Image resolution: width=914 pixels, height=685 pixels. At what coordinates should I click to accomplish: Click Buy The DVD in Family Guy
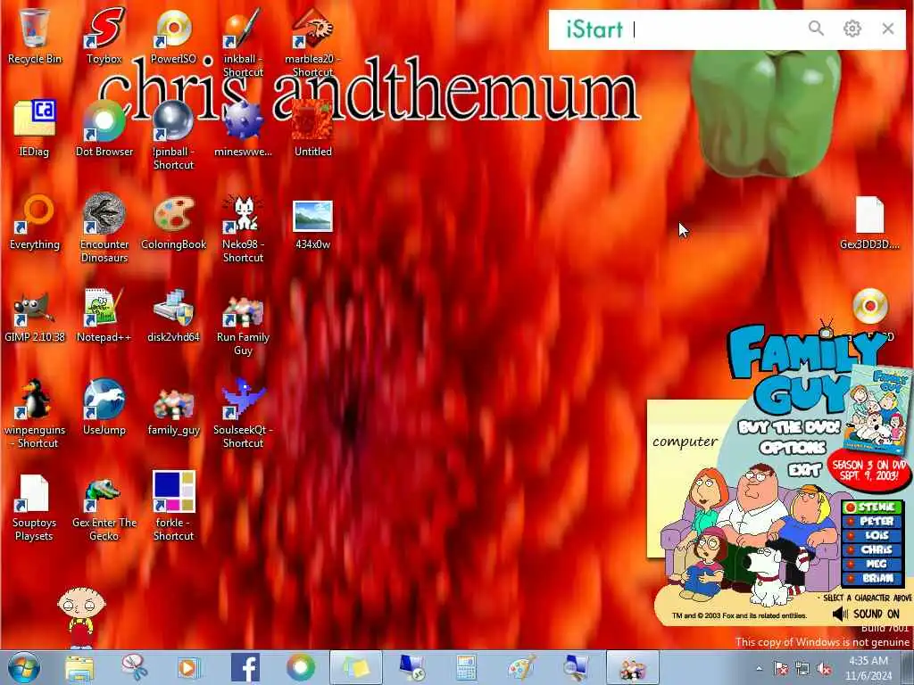tap(789, 427)
